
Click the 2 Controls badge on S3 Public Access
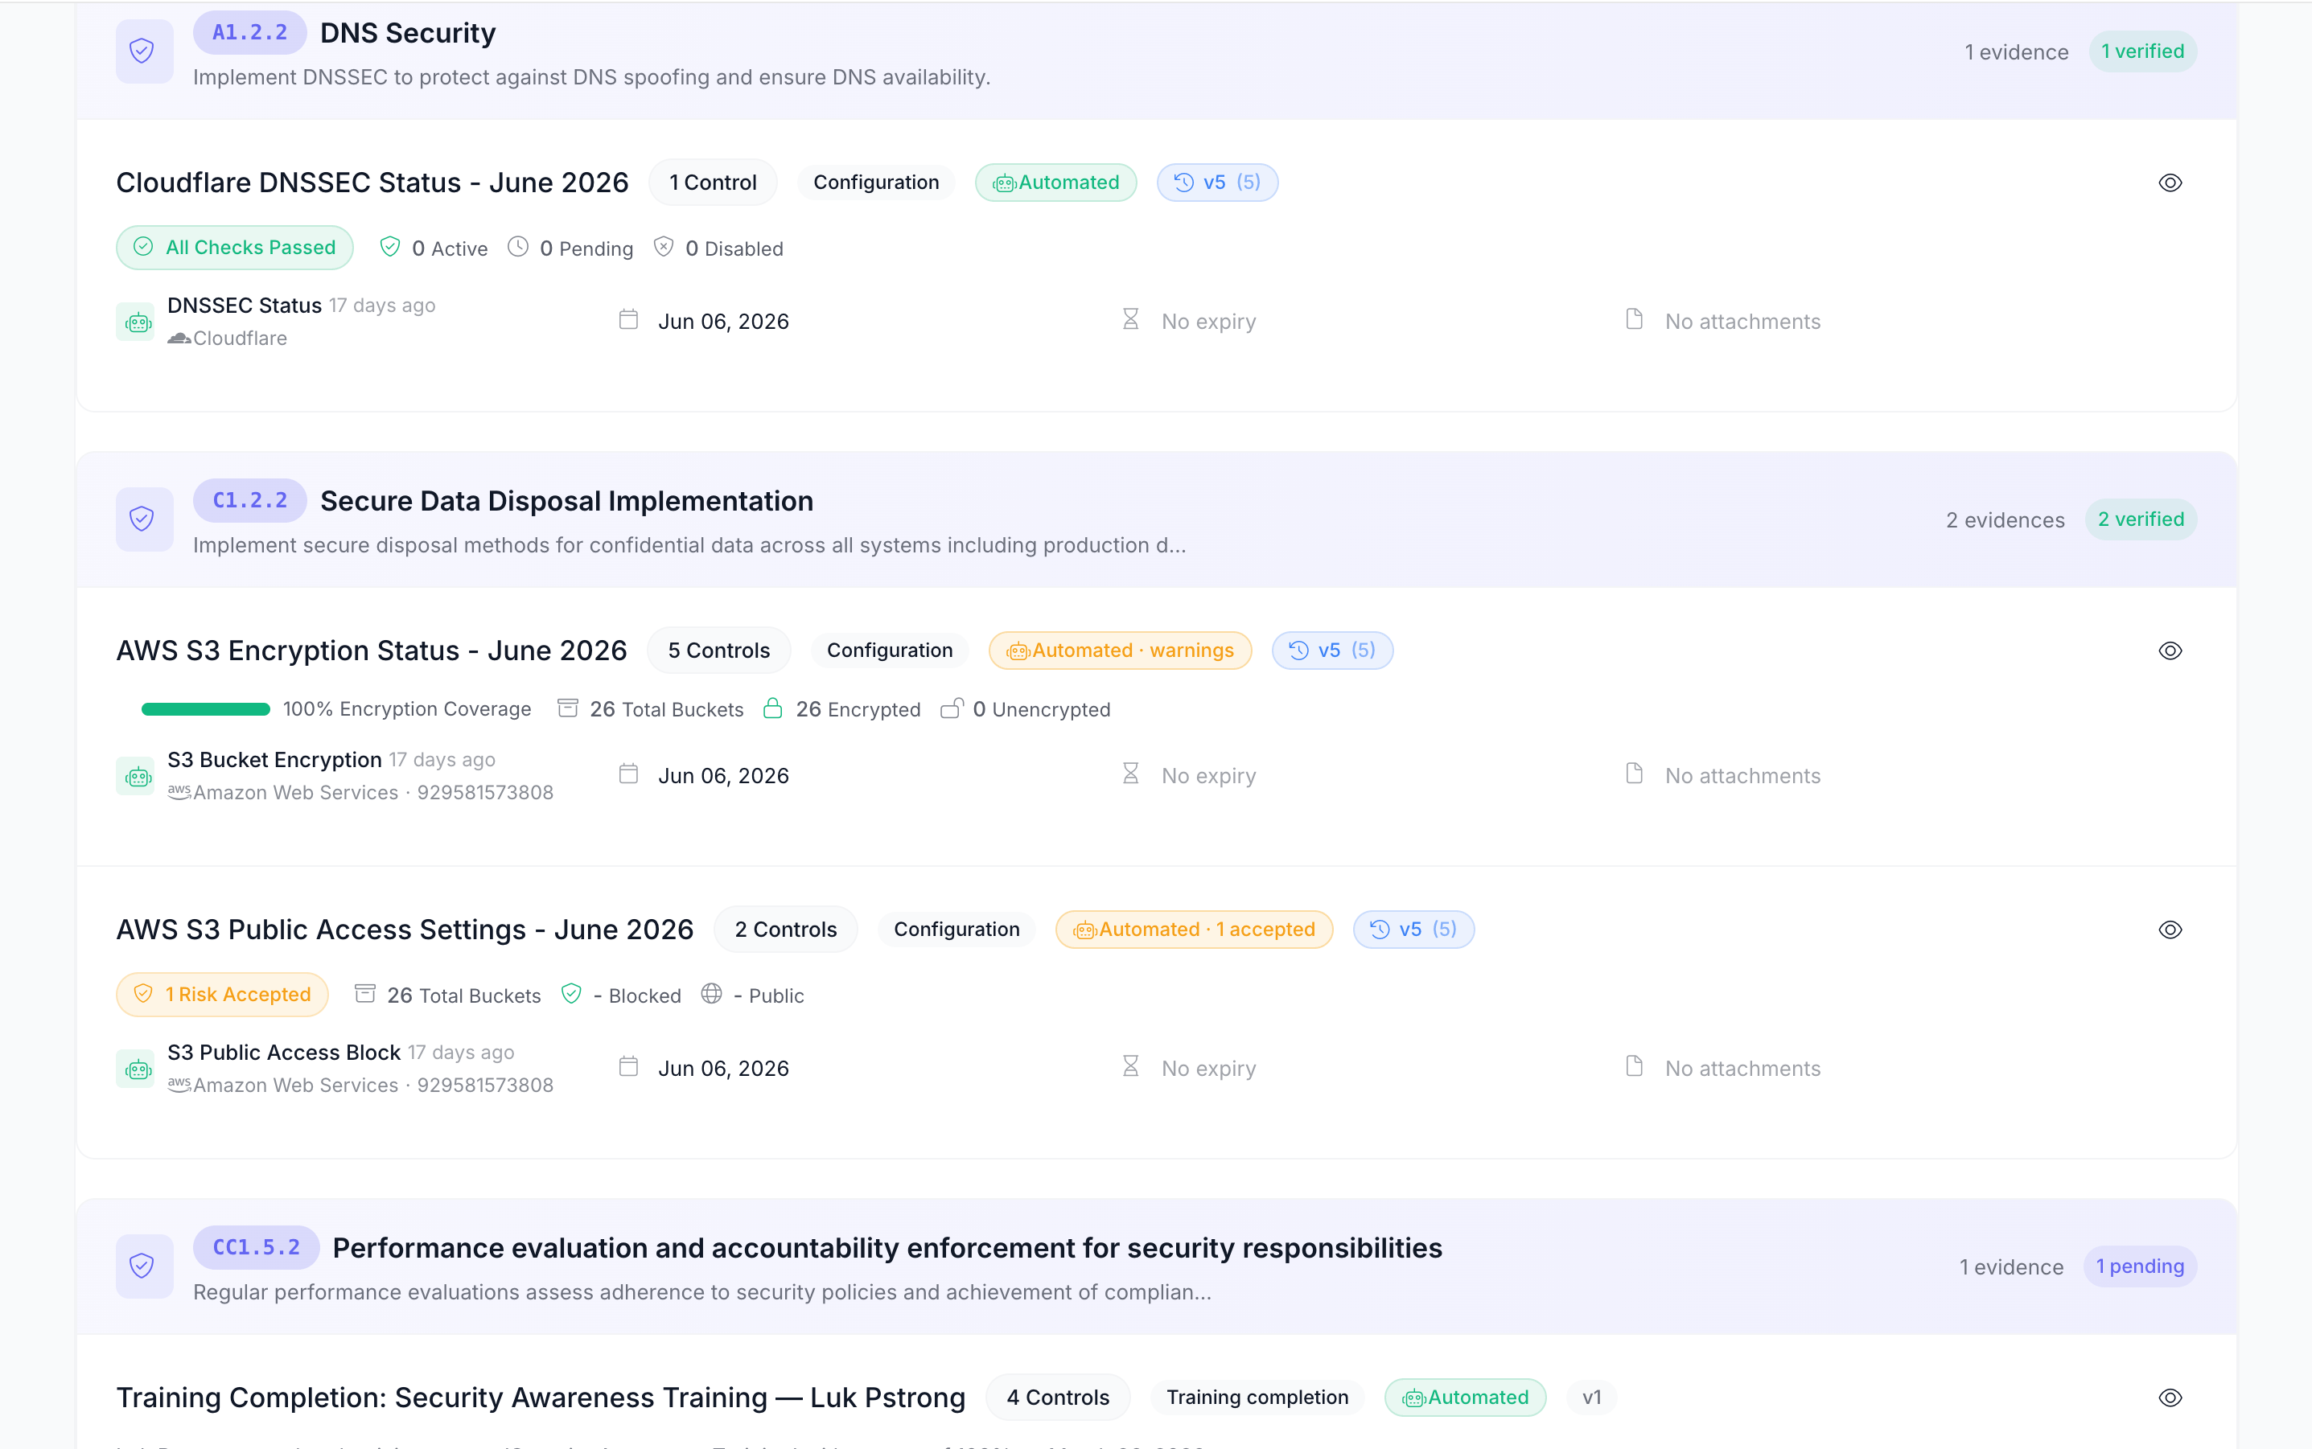(x=785, y=930)
